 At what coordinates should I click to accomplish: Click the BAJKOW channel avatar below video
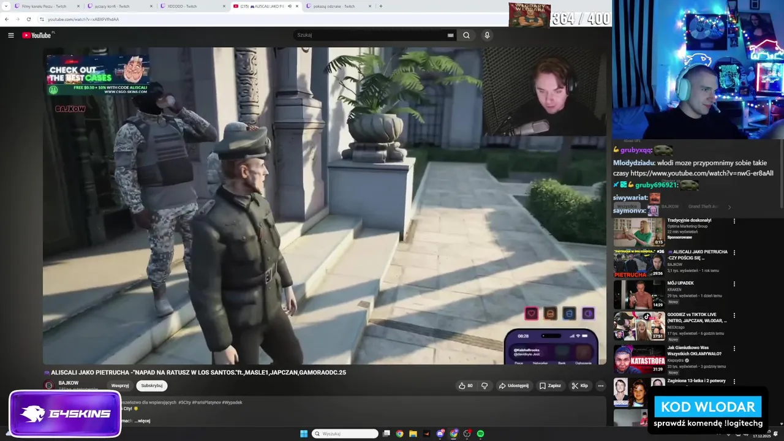pyautogui.click(x=48, y=385)
